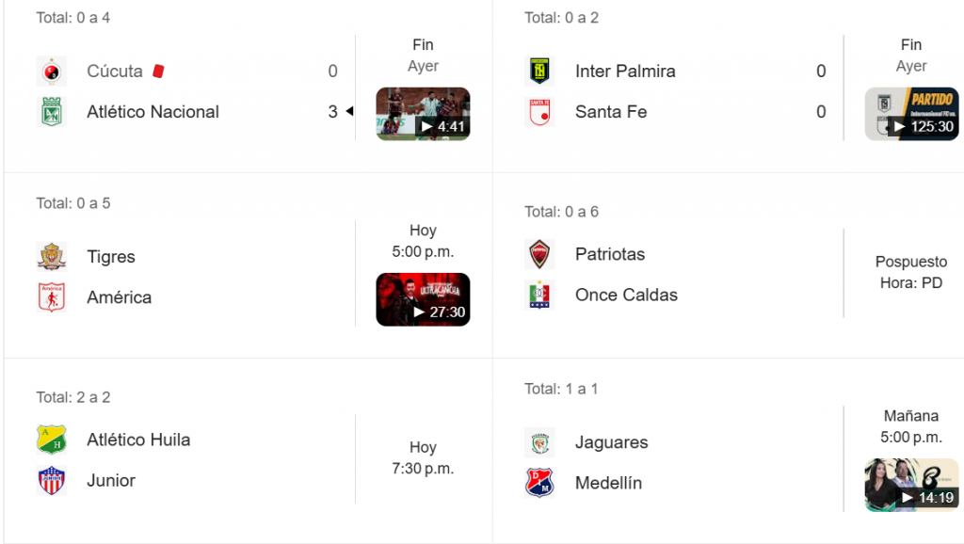Image resolution: width=964 pixels, height=544 pixels.
Task: Click the Junior striped shield logo
Action: [52, 481]
